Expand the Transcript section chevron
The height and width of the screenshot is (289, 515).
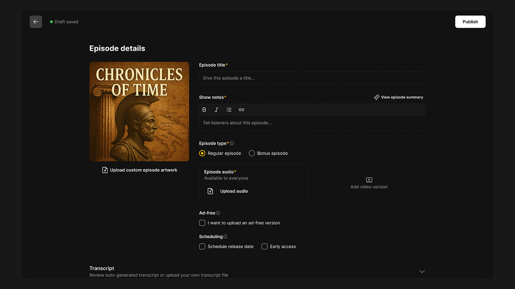coord(422,271)
